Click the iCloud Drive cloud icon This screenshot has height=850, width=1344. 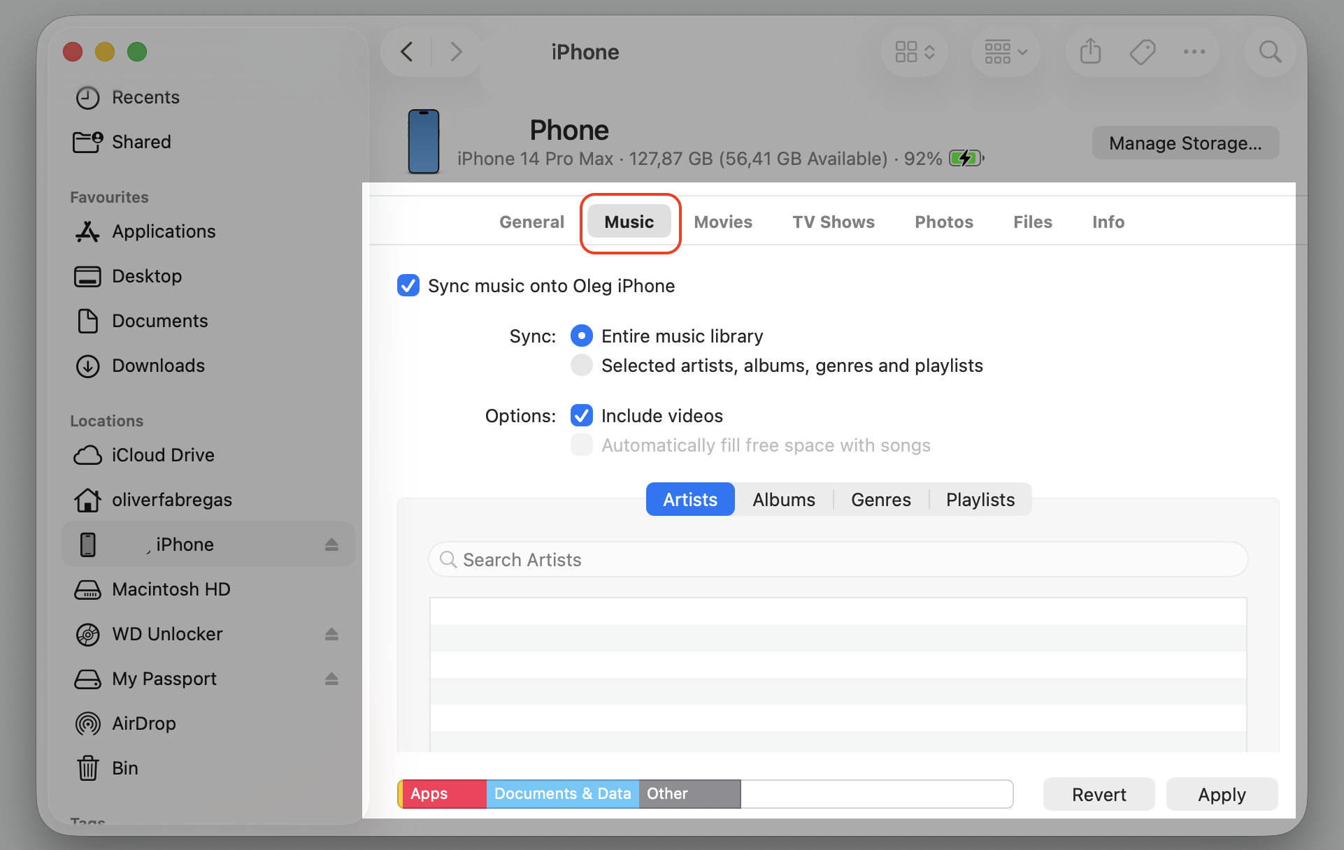pyautogui.click(x=87, y=455)
